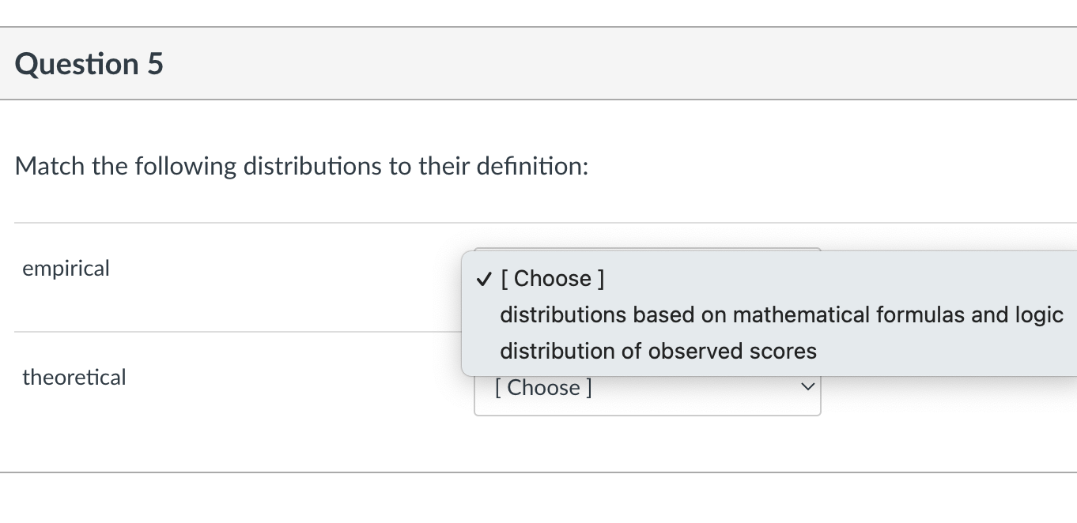This screenshot has width=1077, height=523.
Task: Click the "theoretical" row label
Action: coord(74,378)
